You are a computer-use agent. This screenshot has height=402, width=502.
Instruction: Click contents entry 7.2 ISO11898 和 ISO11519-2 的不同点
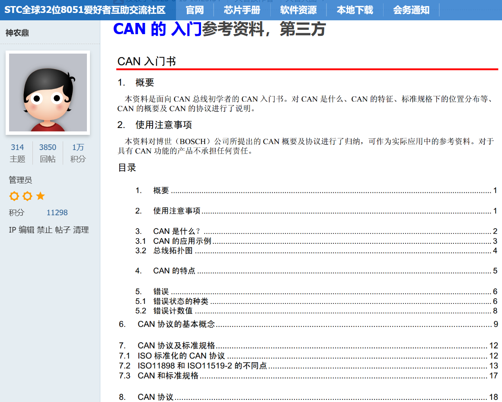click(308, 366)
